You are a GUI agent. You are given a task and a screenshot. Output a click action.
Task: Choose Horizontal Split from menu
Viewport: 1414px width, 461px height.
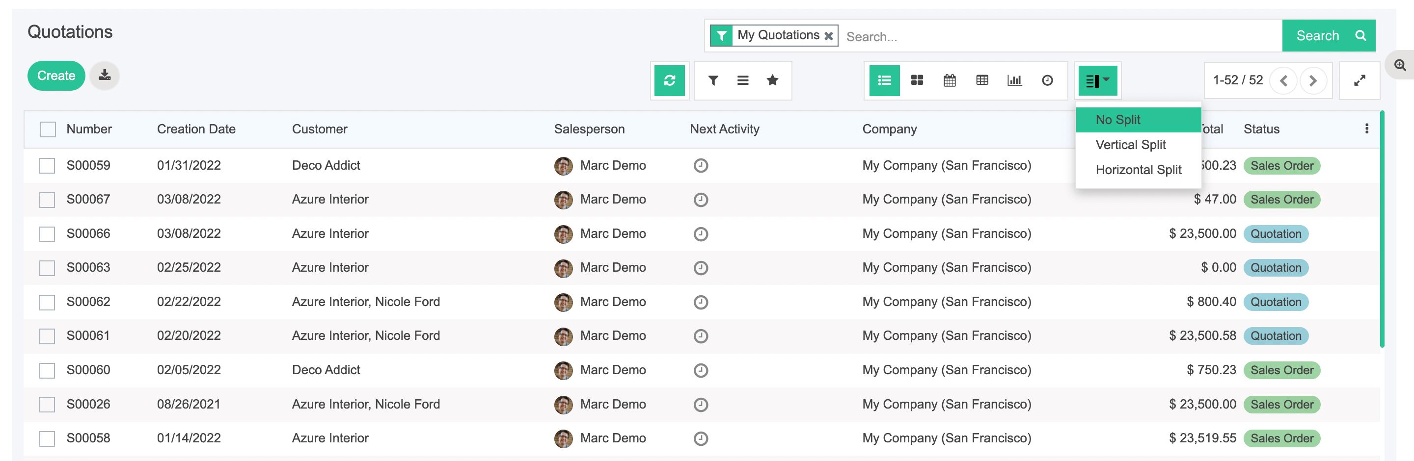pyautogui.click(x=1138, y=170)
